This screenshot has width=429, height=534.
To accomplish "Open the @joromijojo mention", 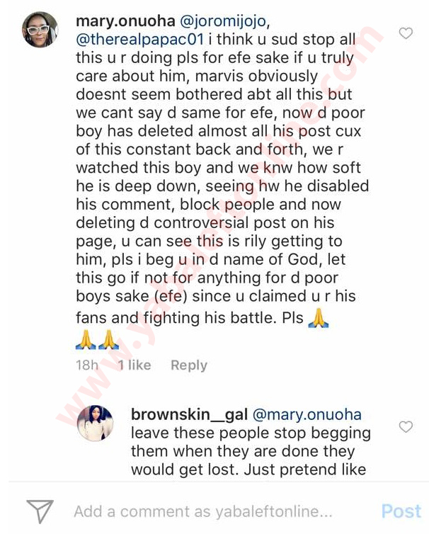I will pos(224,21).
